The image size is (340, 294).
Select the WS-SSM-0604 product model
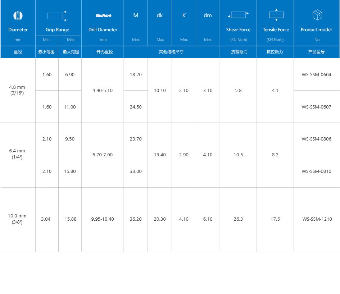tap(316, 75)
